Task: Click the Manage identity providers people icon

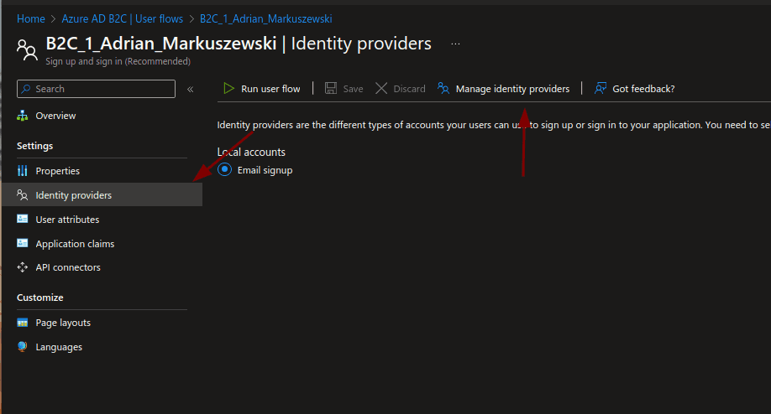Action: (x=443, y=88)
